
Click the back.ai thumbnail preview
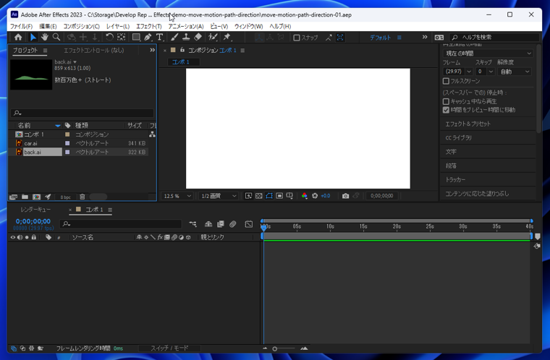coord(31,74)
